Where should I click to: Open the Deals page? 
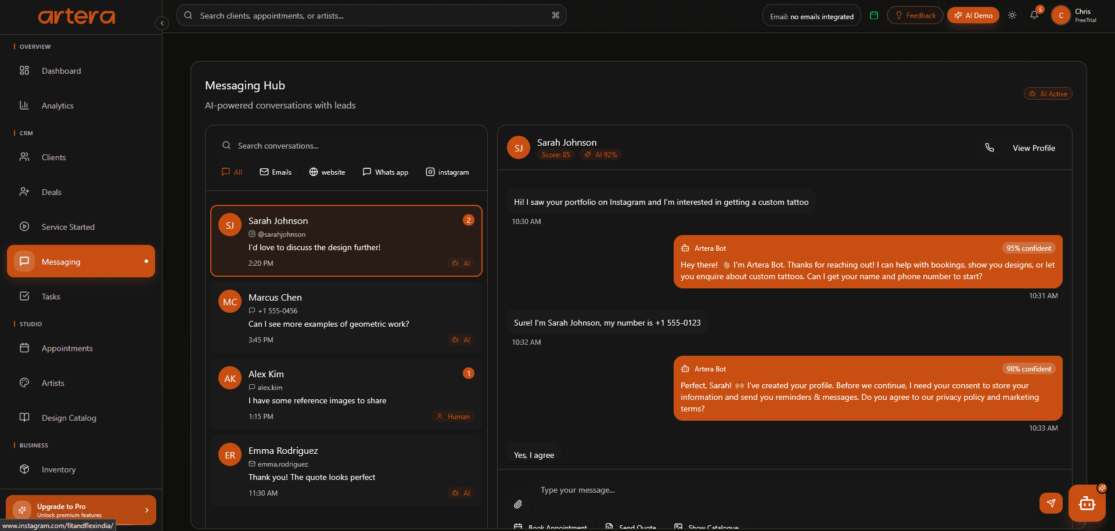click(81, 192)
